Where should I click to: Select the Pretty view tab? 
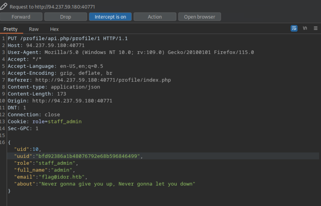tap(10, 29)
